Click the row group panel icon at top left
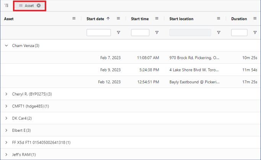261x160 pixels. 6,6
